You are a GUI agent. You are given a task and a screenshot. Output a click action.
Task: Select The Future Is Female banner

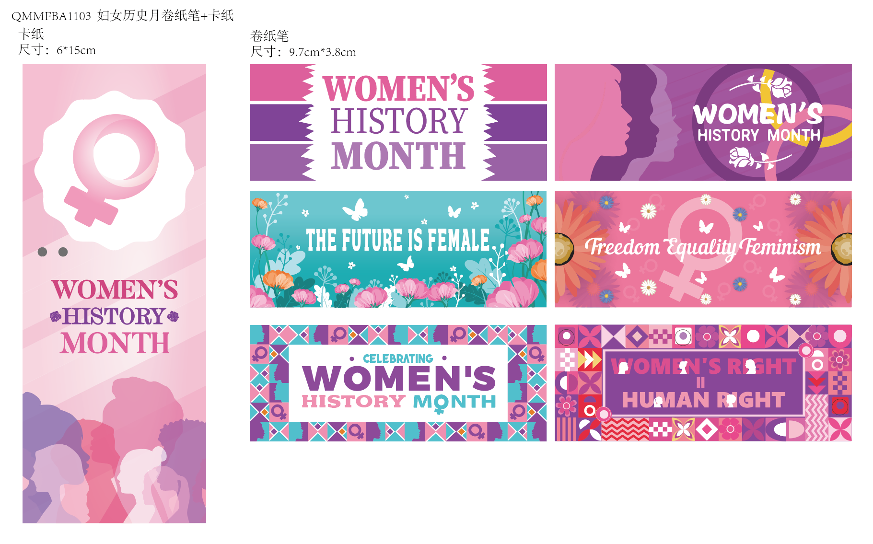[x=398, y=249]
